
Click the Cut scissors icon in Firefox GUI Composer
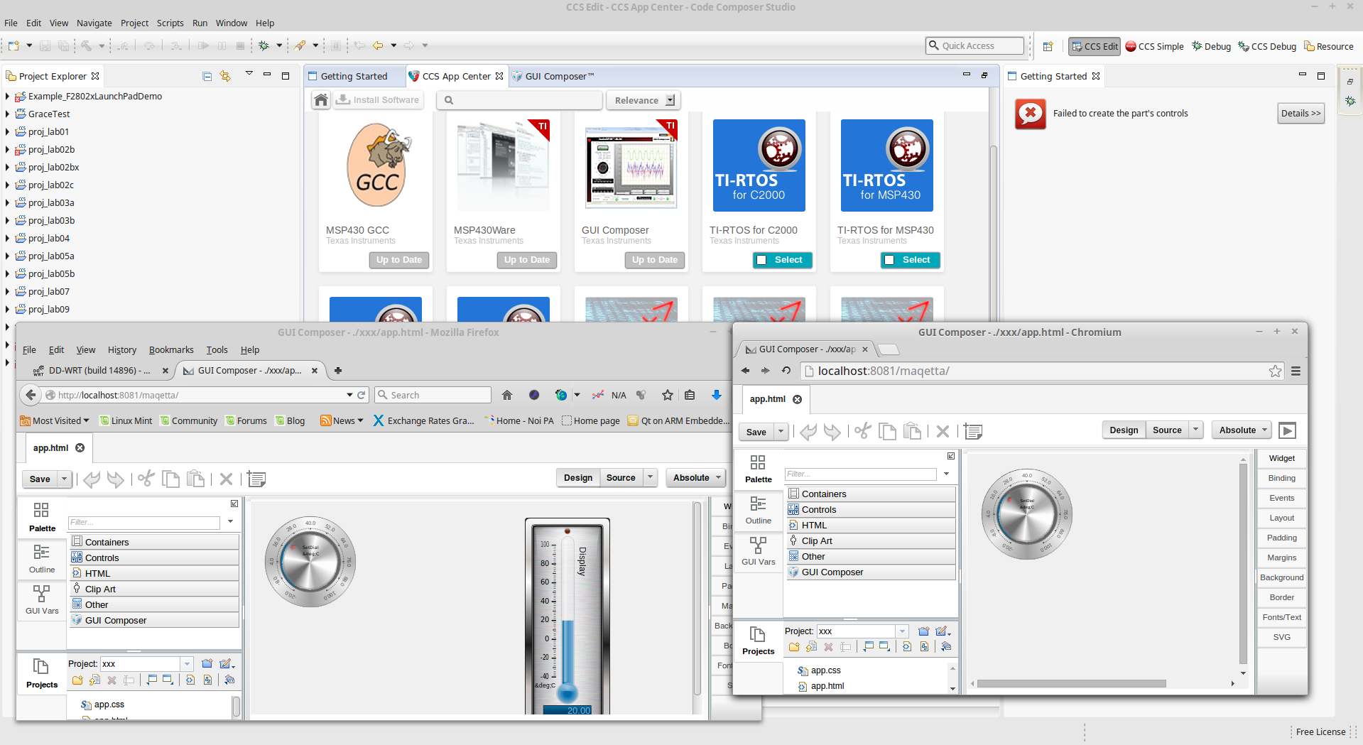point(146,479)
